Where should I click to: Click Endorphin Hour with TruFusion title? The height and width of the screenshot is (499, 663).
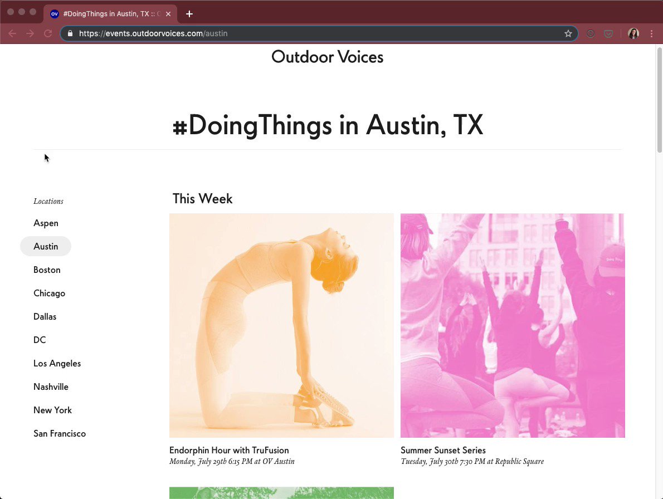tap(229, 451)
